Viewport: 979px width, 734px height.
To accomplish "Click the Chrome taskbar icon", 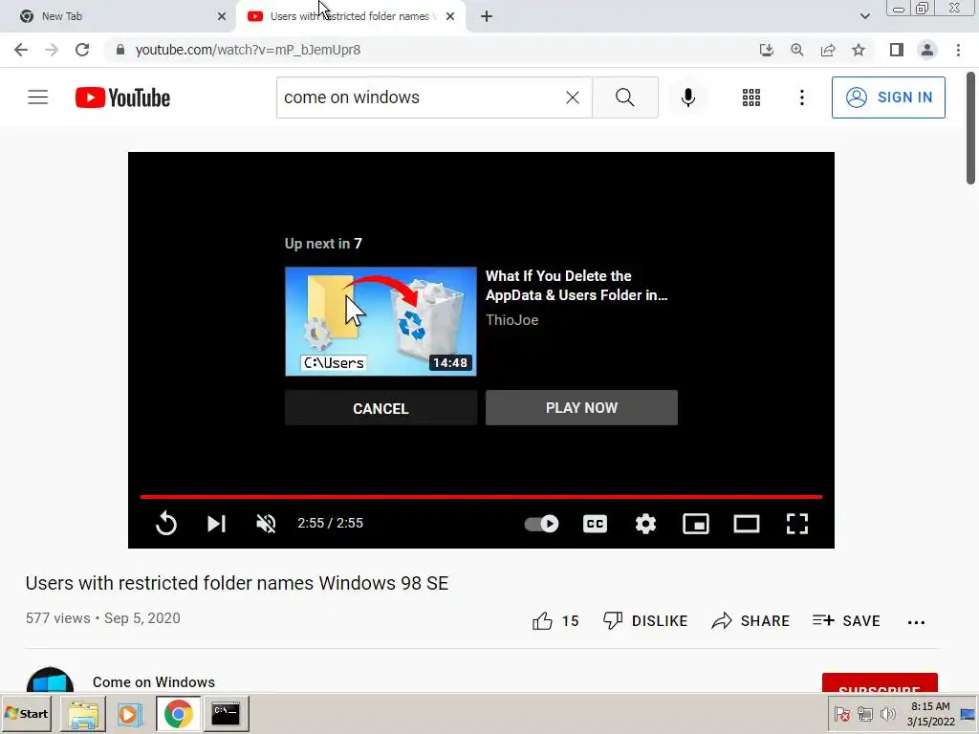I will 179,714.
